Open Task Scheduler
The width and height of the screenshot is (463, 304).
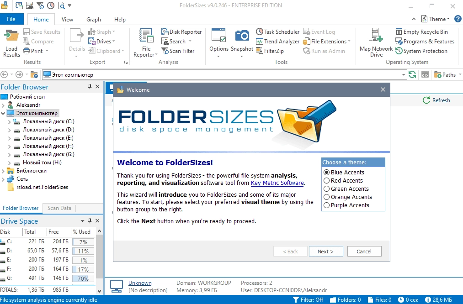(x=277, y=32)
